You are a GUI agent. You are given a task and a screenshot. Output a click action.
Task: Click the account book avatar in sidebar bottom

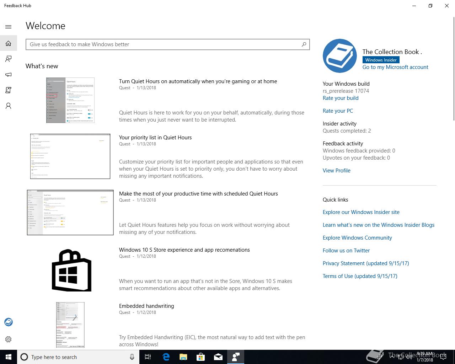[9, 322]
